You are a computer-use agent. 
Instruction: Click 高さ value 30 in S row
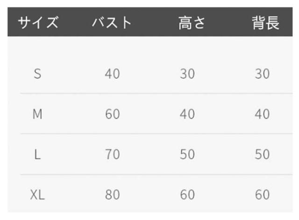coord(187,74)
